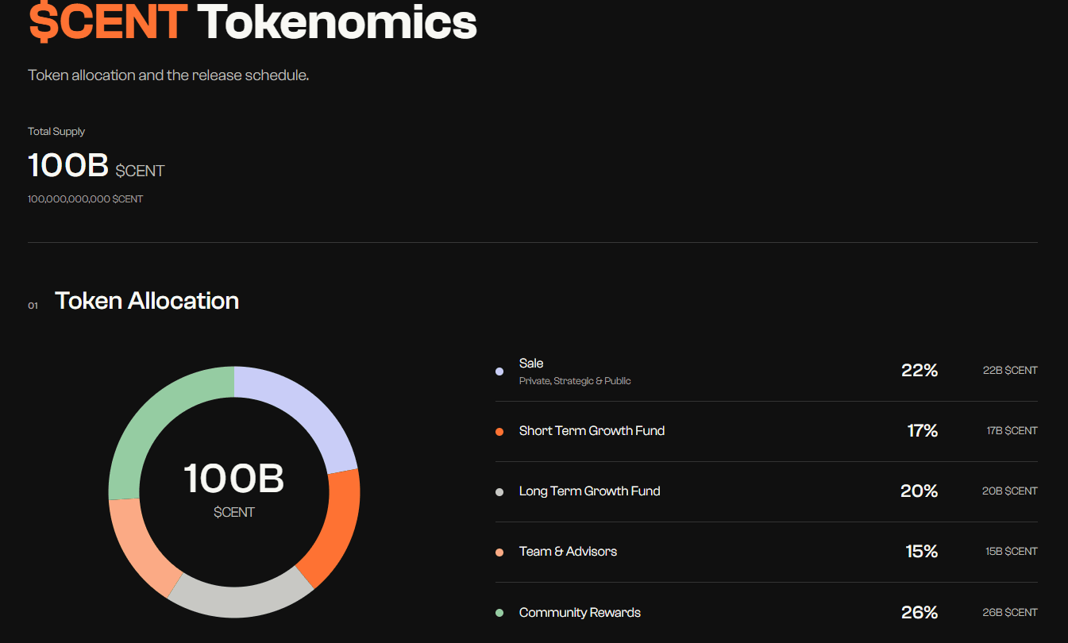Click the "15B $CENT" amount
1068x643 pixels.
[x=1012, y=551]
